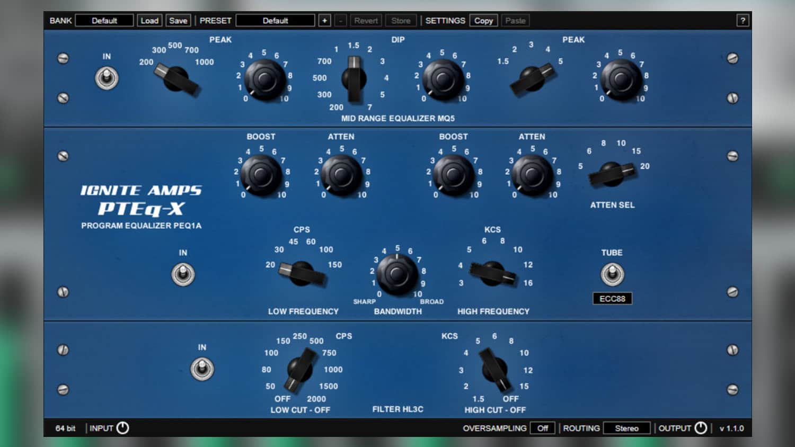Click the high frequency BOOST knob
795x447 pixels.
pos(453,175)
